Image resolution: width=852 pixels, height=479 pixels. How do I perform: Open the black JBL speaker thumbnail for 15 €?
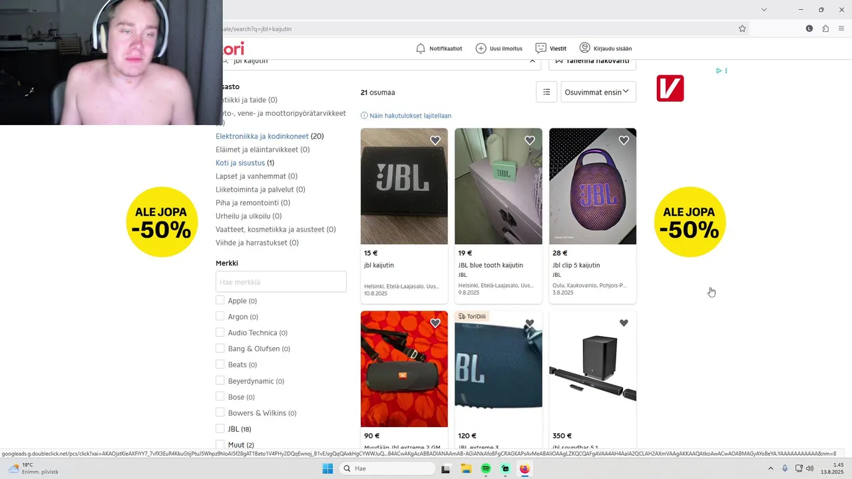(x=404, y=186)
